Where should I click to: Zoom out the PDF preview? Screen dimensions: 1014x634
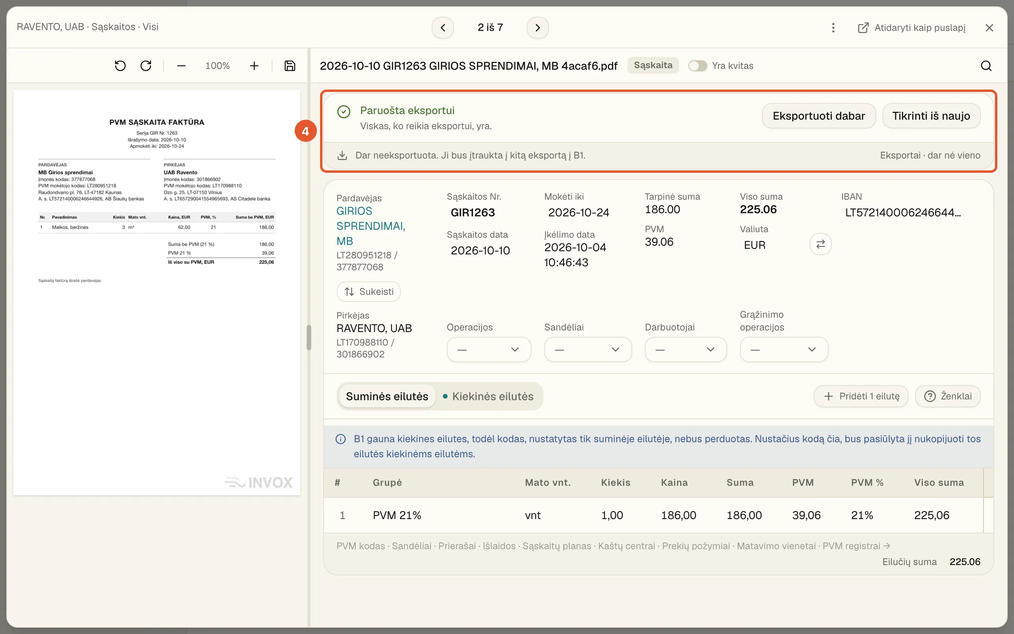pos(181,66)
